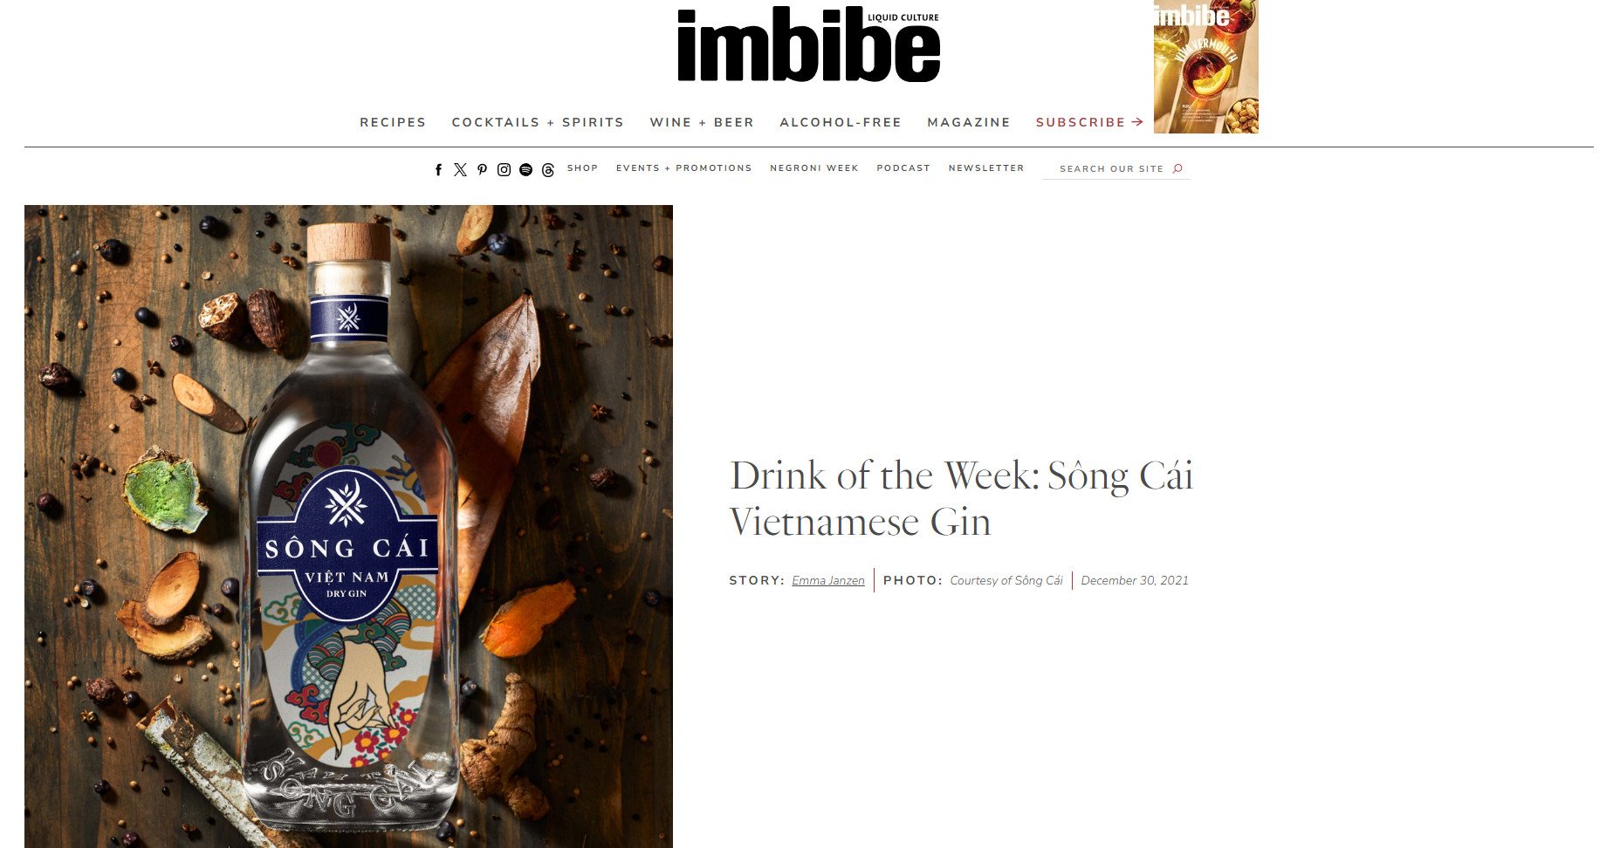Viewport: 1620px width, 848px height.
Task: Open the Threads social icon
Action: click(x=547, y=169)
